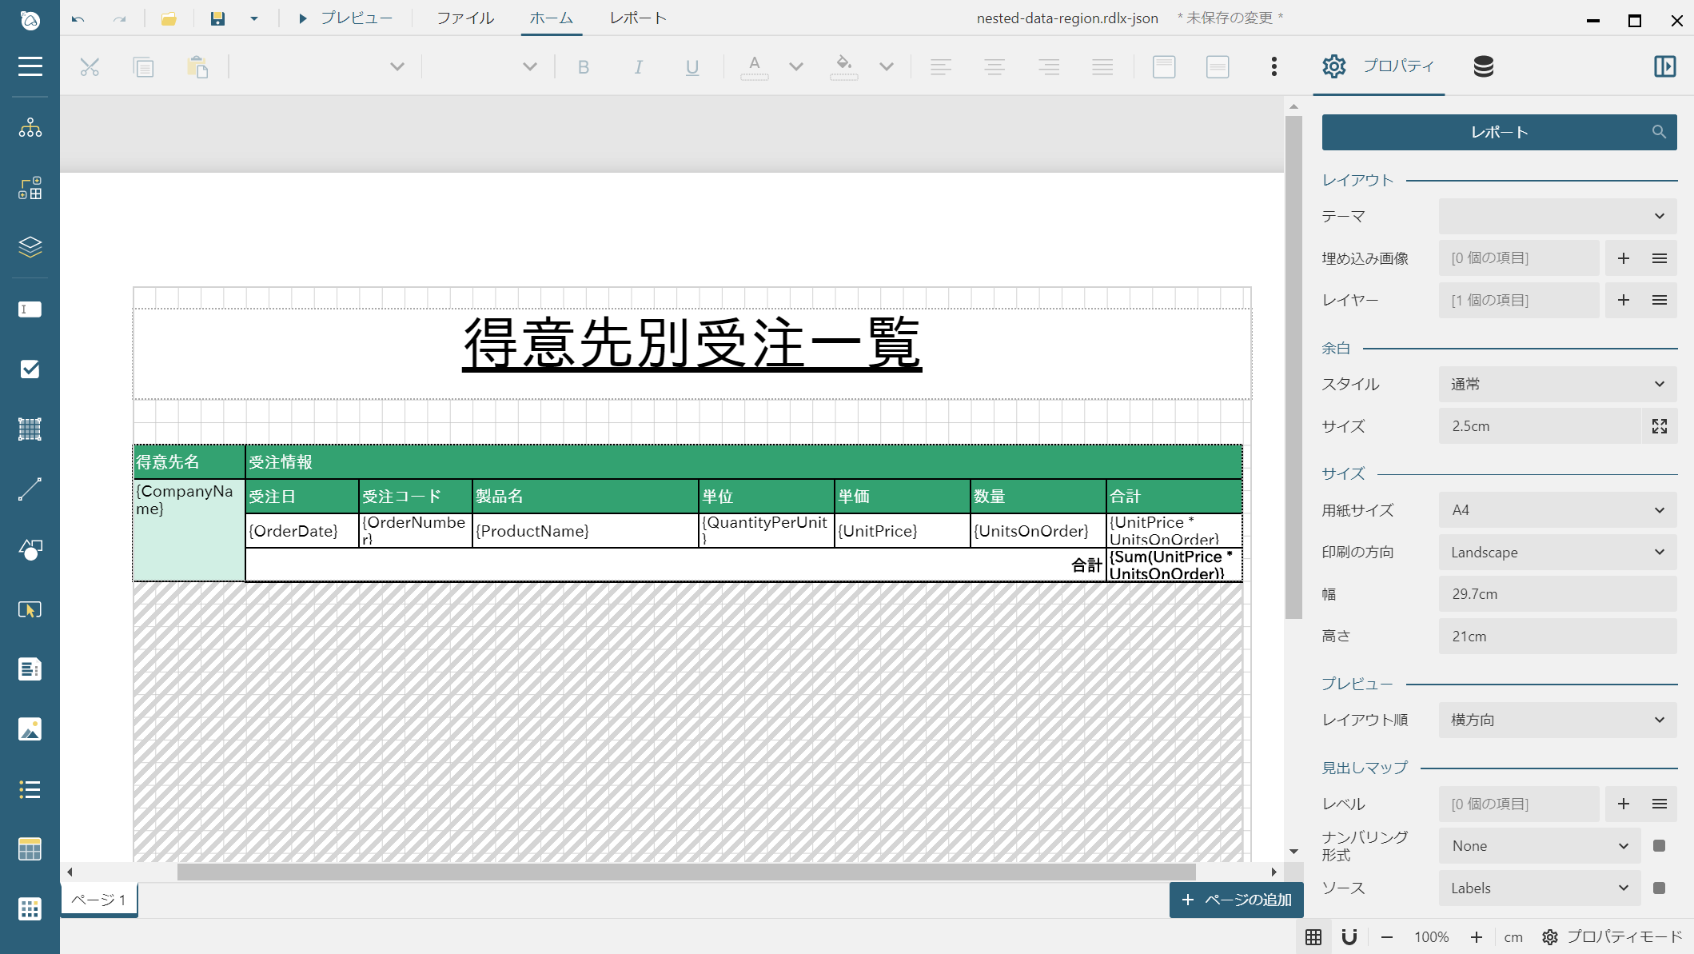
Task: Show the レイヤー items list
Action: tap(1660, 300)
